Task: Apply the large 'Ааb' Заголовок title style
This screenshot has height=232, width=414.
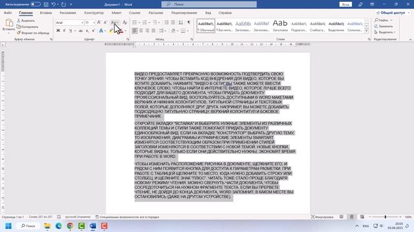Action: pyautogui.click(x=280, y=26)
